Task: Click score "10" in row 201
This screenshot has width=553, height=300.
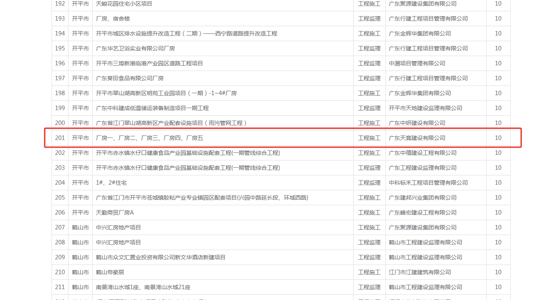Action: tap(498, 138)
